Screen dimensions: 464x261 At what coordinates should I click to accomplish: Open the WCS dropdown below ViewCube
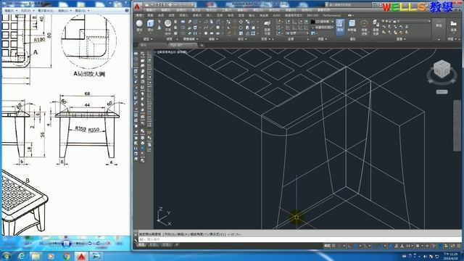click(442, 92)
